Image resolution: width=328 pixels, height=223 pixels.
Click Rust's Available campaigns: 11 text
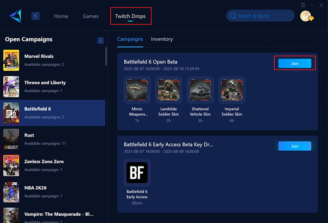45,144
